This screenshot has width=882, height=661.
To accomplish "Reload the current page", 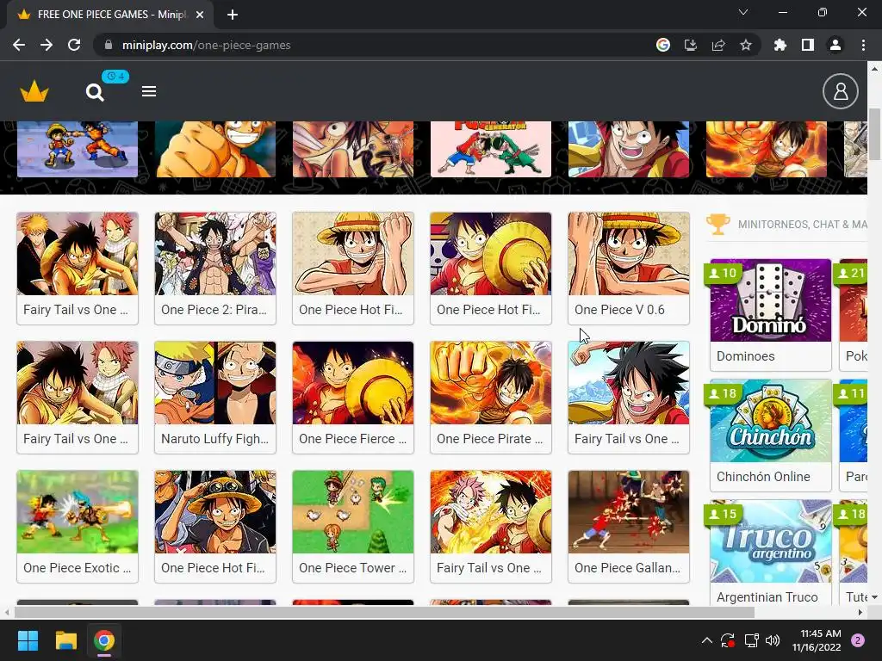I will 74,45.
